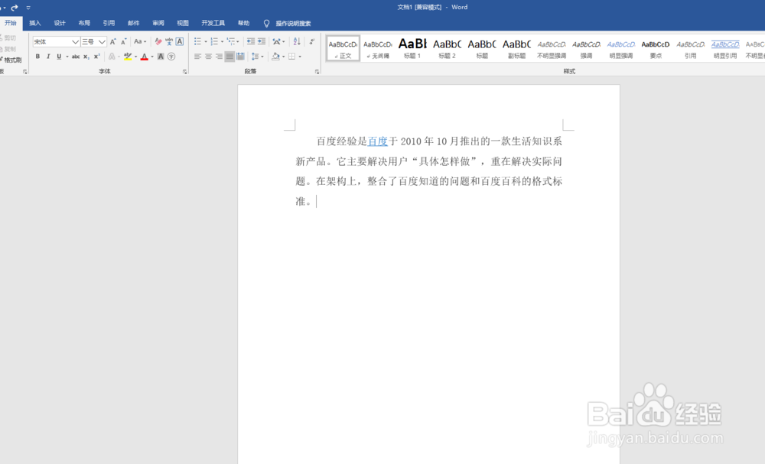Apply red font color
The image size is (765, 464).
point(145,57)
